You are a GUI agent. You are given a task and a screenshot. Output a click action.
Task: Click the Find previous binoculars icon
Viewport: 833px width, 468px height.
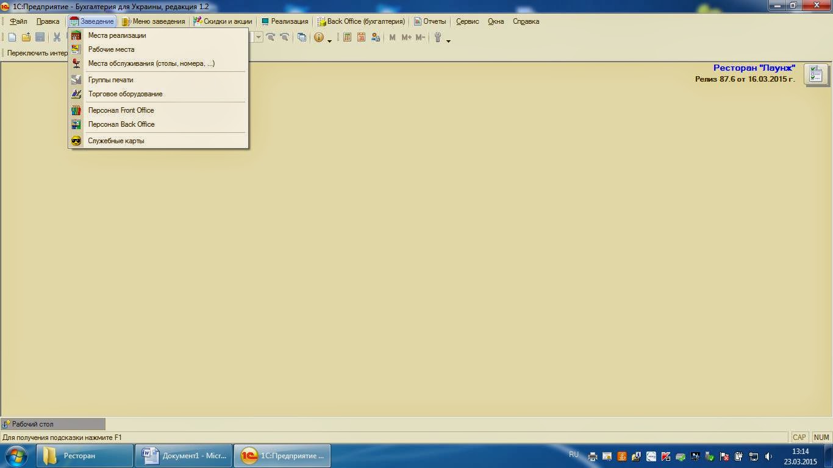click(x=284, y=37)
